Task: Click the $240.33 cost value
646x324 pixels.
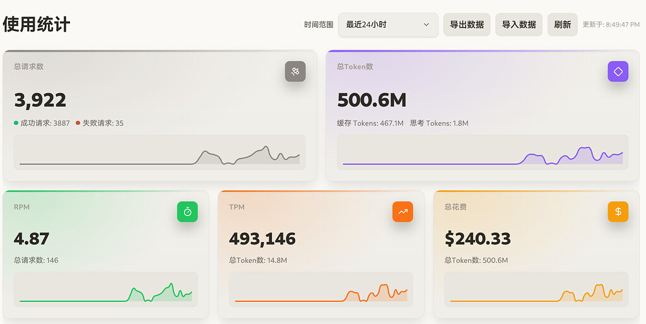Action: point(478,239)
